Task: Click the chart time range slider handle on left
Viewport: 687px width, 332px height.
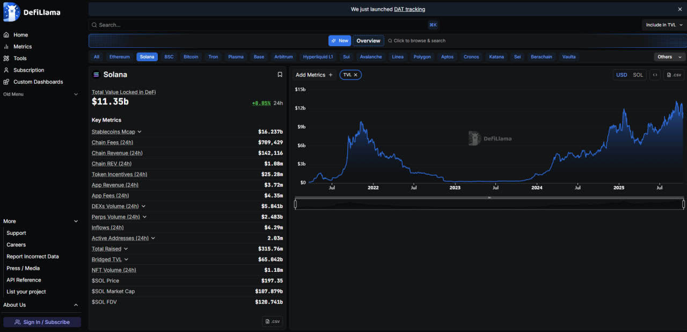Action: 295,204
